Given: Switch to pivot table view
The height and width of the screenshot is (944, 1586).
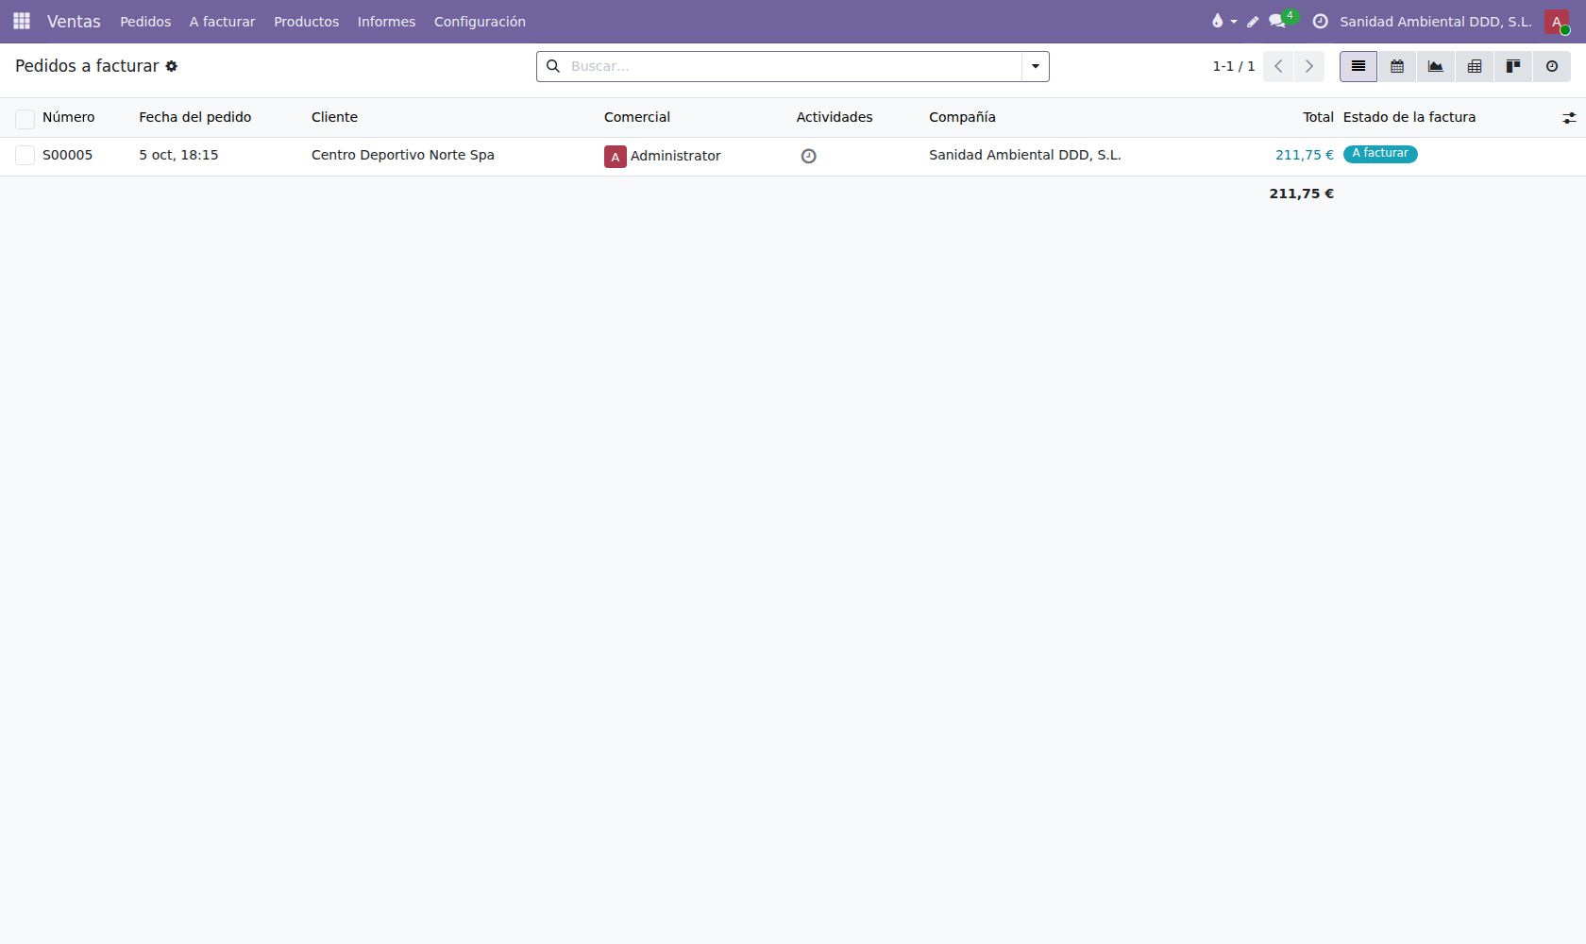Looking at the screenshot, I should pos(1475,66).
